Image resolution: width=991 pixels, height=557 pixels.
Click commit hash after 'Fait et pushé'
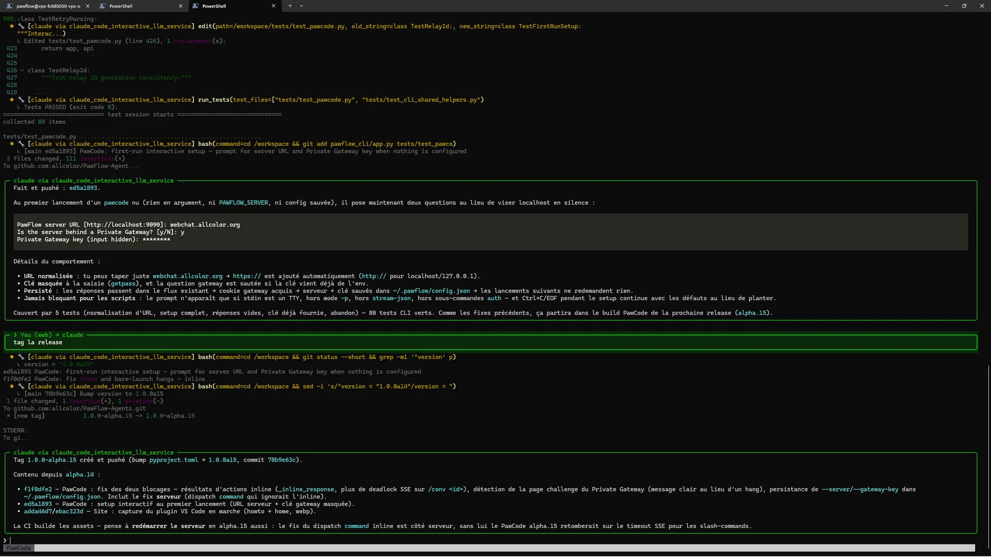(x=83, y=188)
